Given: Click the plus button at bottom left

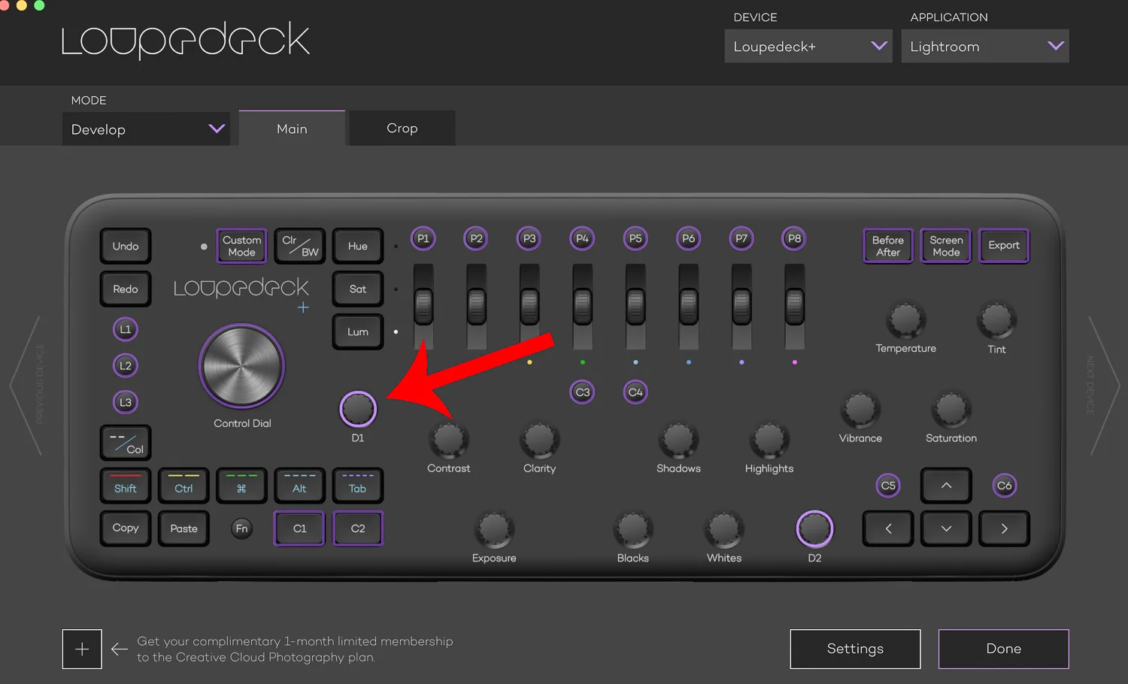Looking at the screenshot, I should [82, 649].
